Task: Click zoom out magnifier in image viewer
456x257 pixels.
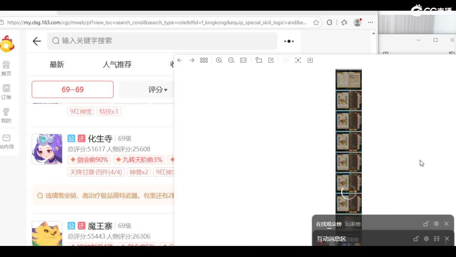Action: 231,60
